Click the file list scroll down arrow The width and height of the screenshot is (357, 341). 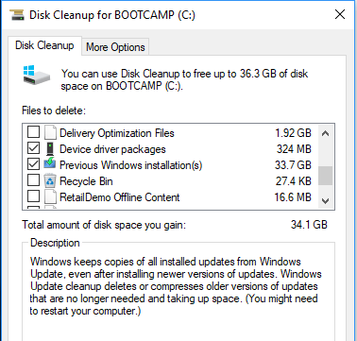click(x=326, y=200)
